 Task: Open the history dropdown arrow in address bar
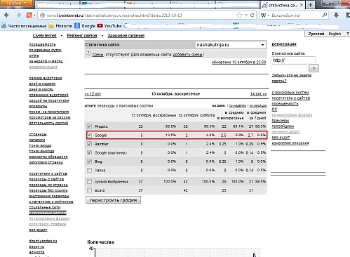point(246,15)
